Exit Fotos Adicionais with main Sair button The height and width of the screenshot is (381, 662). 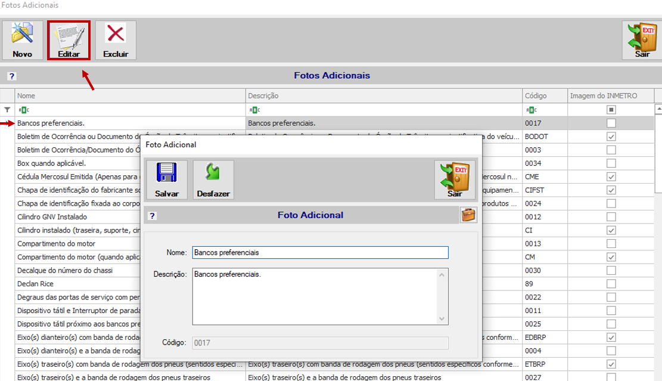click(x=642, y=40)
